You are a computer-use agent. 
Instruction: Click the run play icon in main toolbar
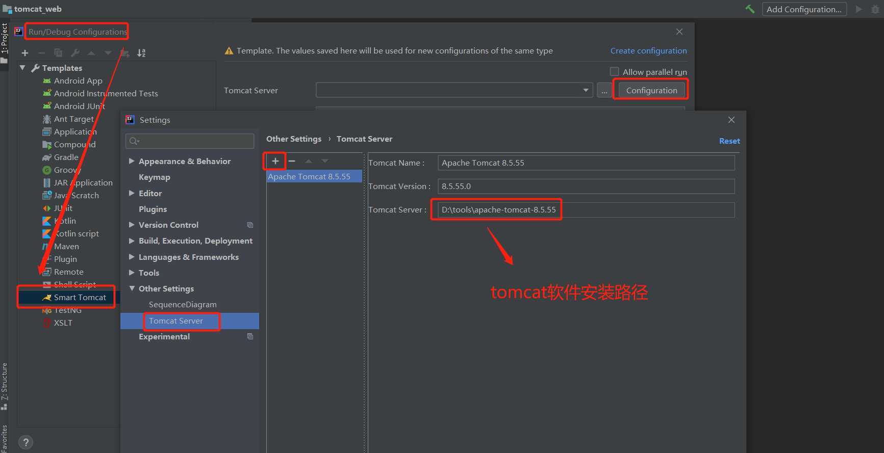click(859, 9)
